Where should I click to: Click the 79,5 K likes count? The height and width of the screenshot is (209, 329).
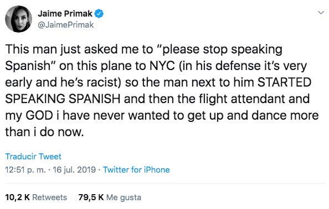tap(91, 197)
